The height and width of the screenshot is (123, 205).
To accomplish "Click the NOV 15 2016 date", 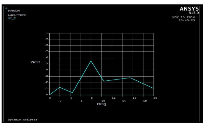I will [x=183, y=17].
